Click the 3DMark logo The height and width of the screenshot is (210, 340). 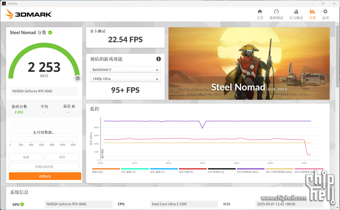coord(28,14)
